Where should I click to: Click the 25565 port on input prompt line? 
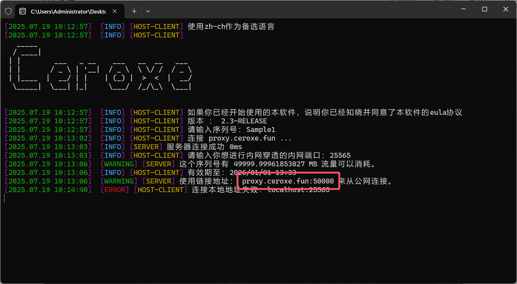[340, 155]
